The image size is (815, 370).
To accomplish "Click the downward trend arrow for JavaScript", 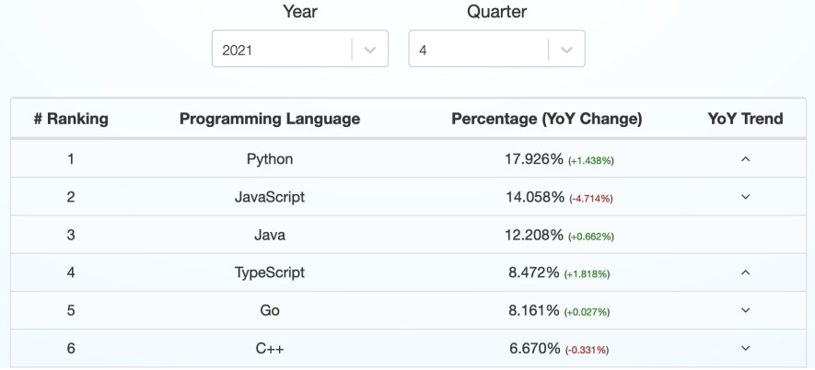I will pyautogui.click(x=745, y=197).
